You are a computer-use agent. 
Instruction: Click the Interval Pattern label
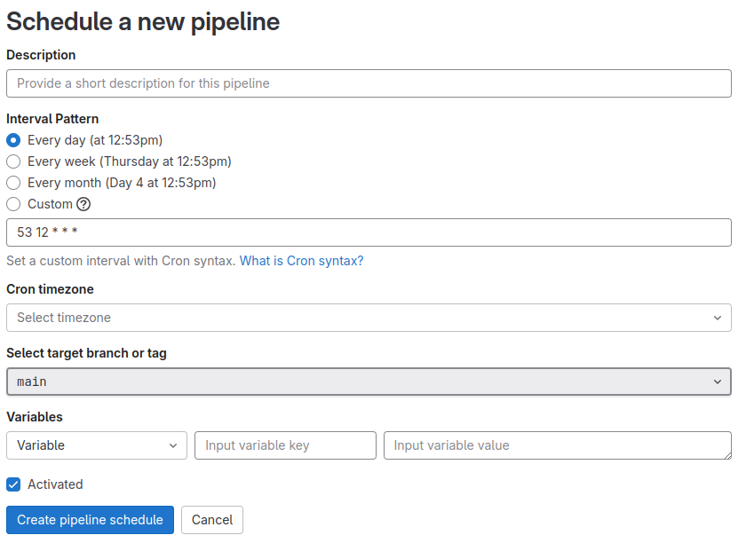[x=52, y=119]
